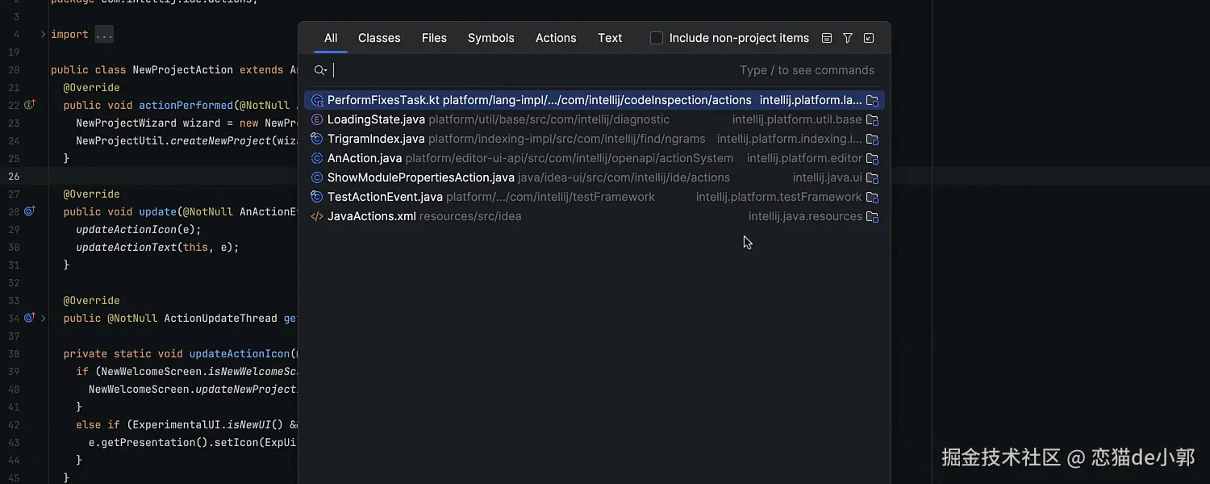Open search results in Find tool window
Viewport: 1210px width, 484px height.
coord(869,38)
